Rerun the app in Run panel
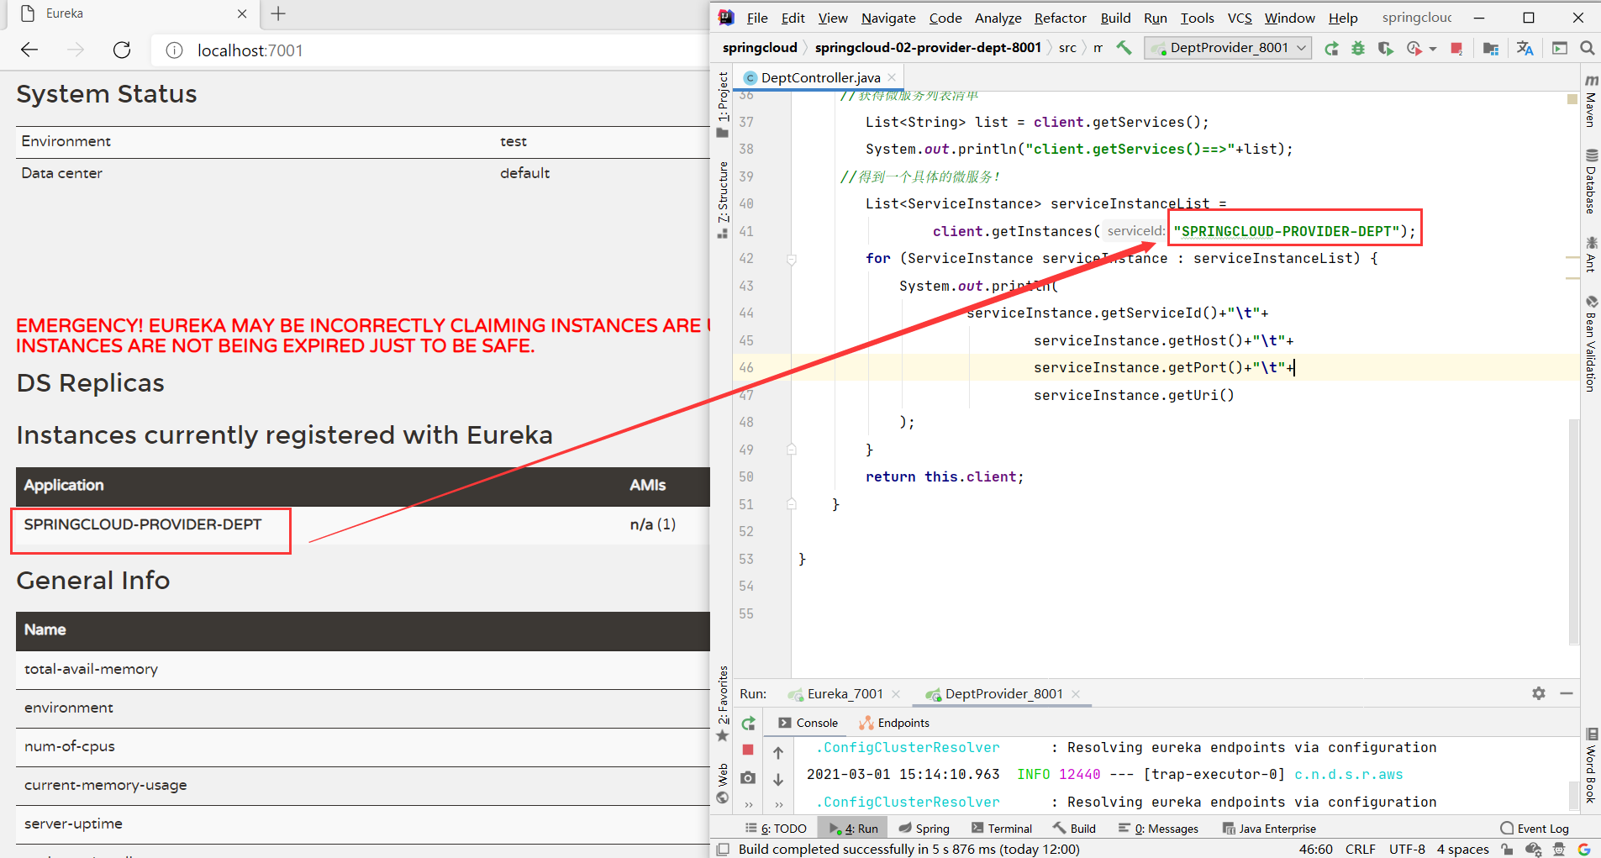Image resolution: width=1601 pixels, height=858 pixels. pyautogui.click(x=748, y=724)
